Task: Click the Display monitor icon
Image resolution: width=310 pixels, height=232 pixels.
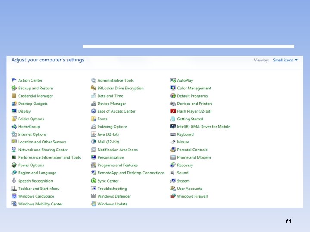Action: (14, 111)
